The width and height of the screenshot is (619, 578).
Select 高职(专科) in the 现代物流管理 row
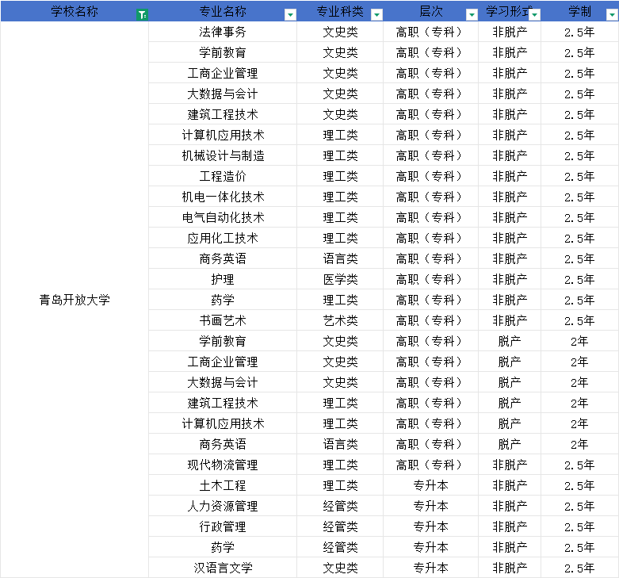[x=430, y=465]
